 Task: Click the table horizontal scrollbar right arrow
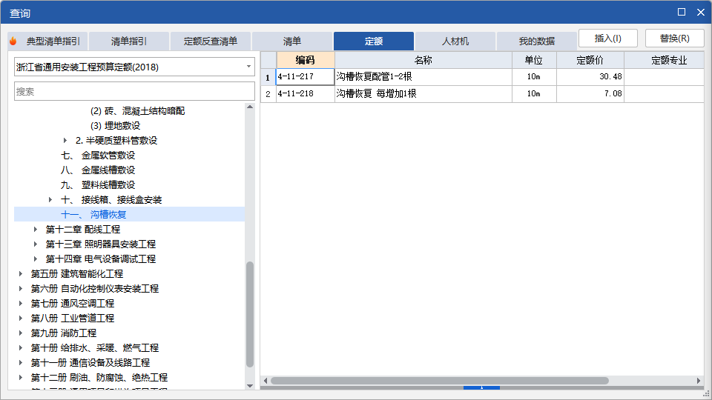point(699,381)
